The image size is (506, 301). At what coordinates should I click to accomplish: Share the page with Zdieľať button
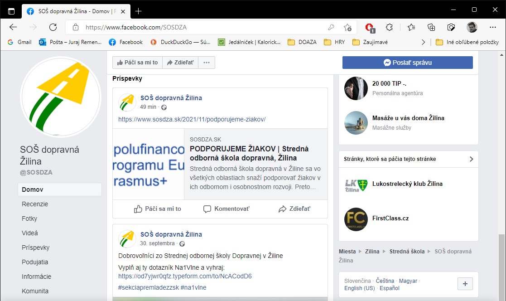click(180, 63)
